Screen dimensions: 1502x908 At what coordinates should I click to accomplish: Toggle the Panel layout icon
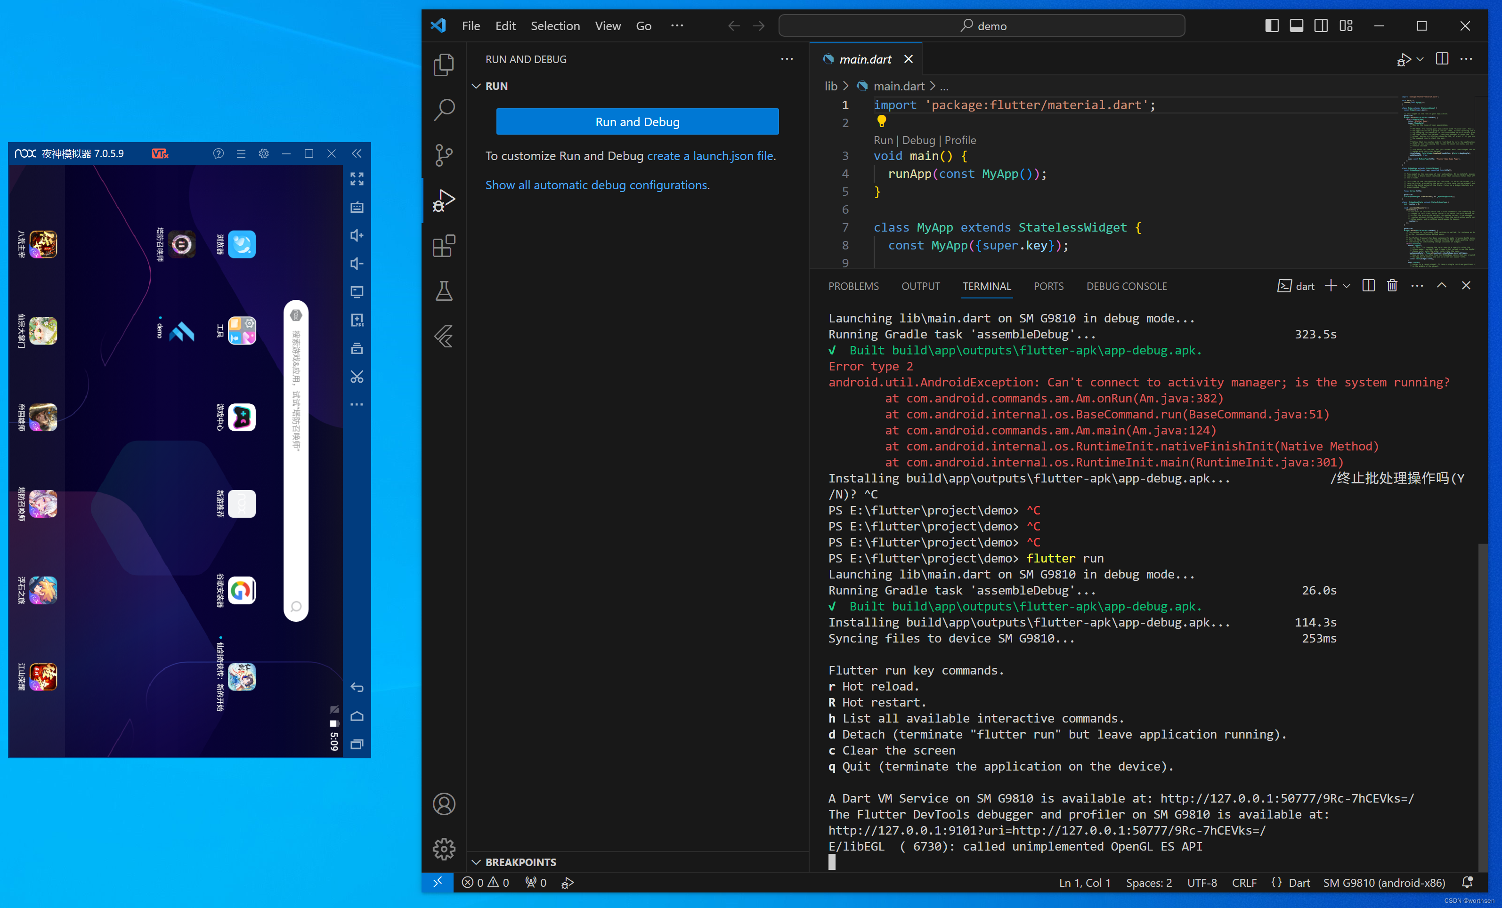1296,25
